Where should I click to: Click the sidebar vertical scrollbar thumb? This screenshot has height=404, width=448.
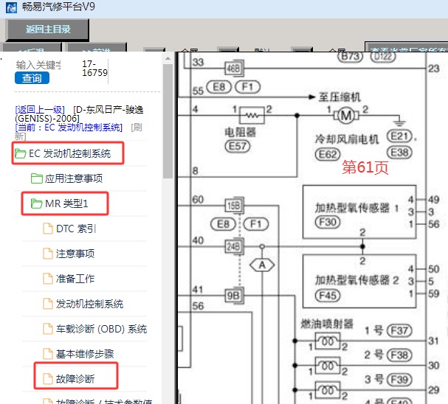point(168,121)
